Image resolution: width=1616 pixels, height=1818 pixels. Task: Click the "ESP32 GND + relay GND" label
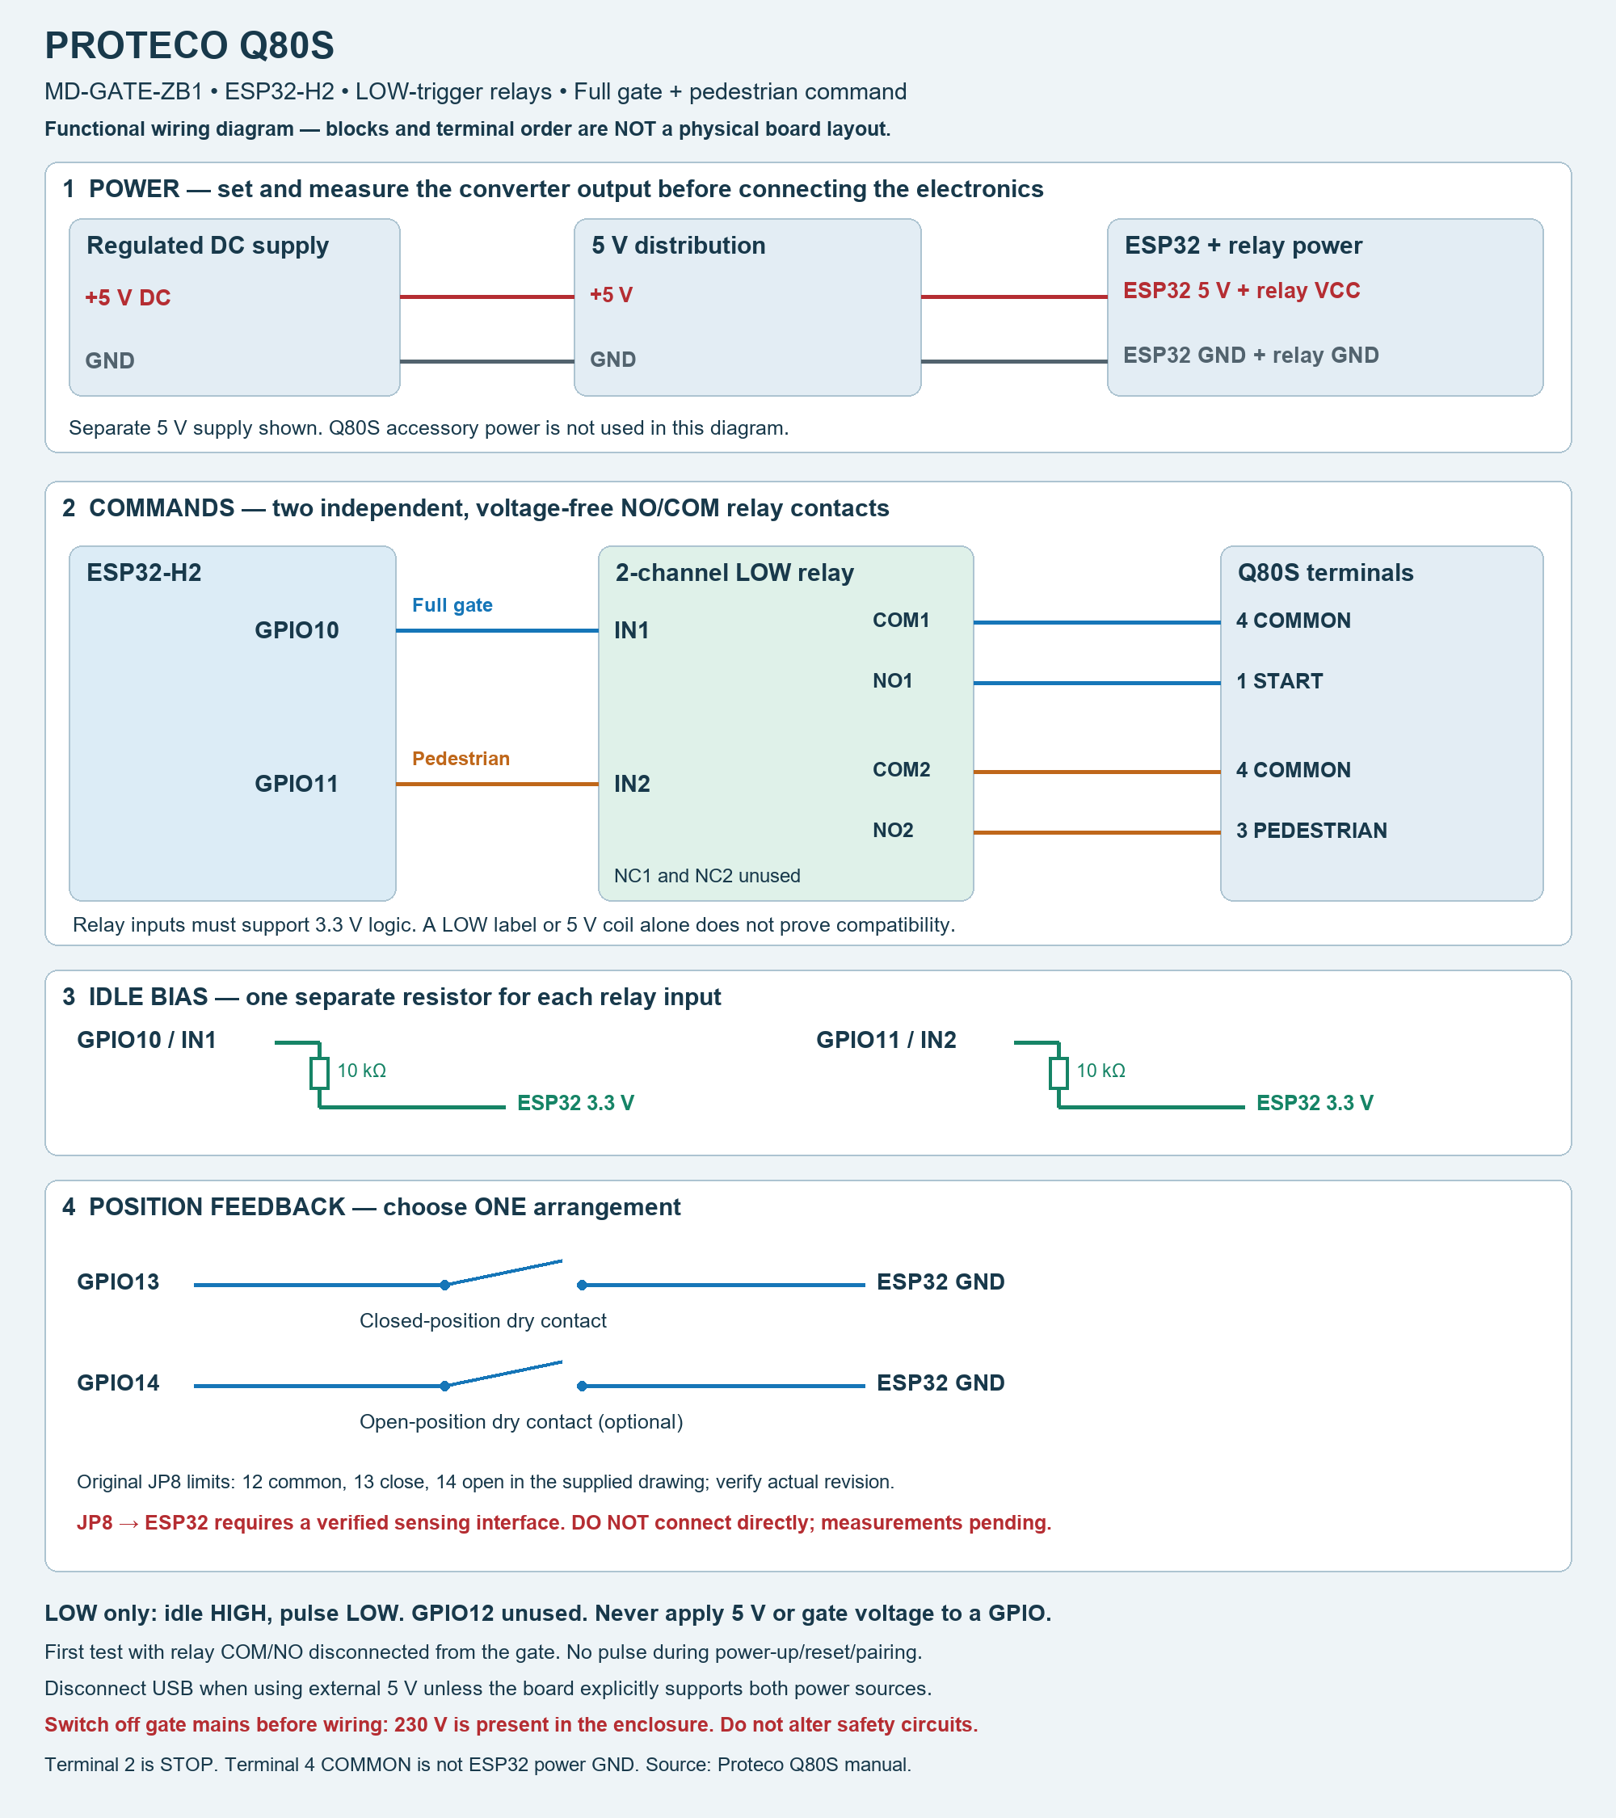point(1252,356)
